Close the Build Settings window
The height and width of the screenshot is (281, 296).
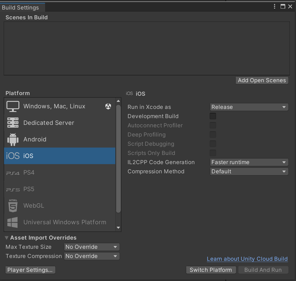coord(290,6)
